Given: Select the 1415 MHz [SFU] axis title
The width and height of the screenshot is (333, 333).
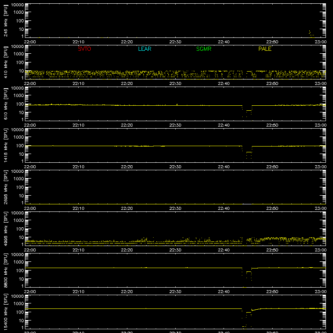Looking at the screenshot, I should 6,145.
